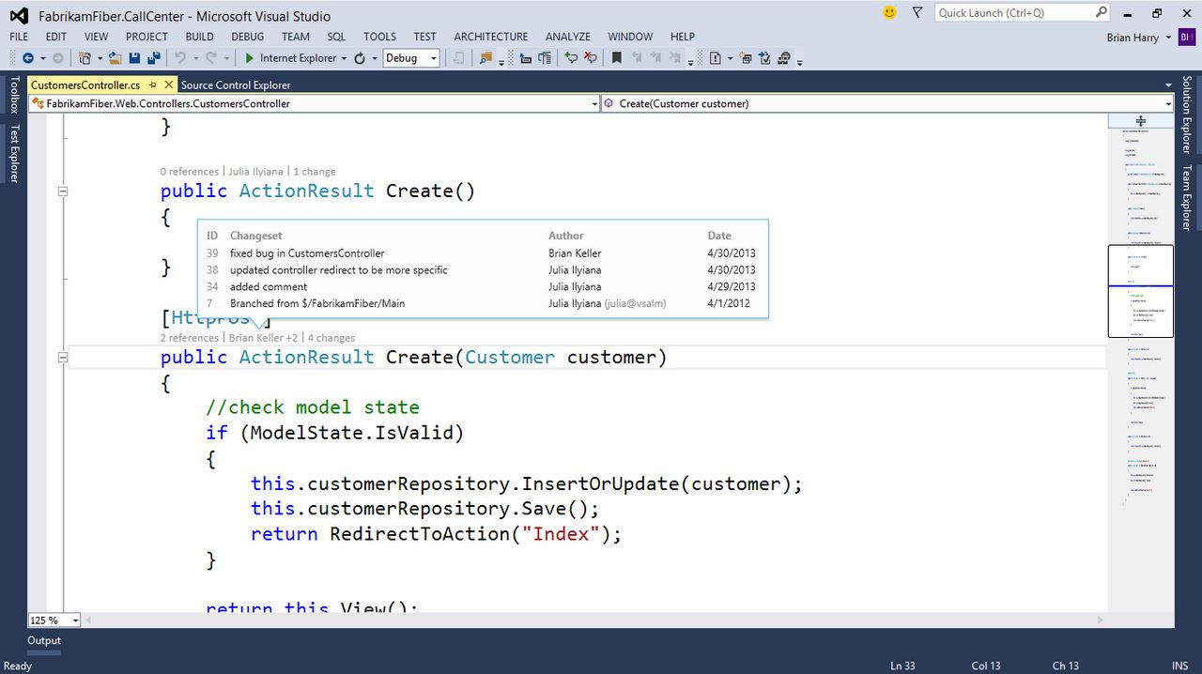Click the Quick Launch magnifier icon
Screen dimensions: 1202x674
point(1102,12)
